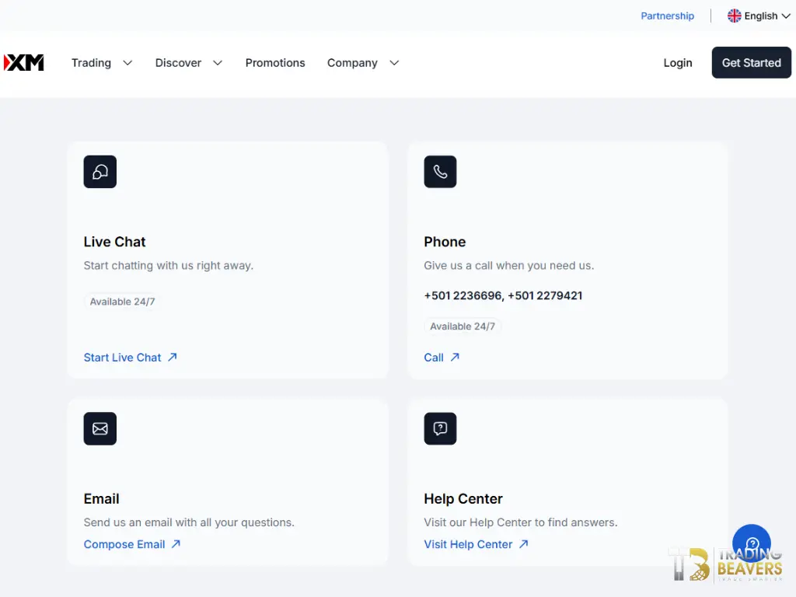Click the UK flag language icon
Viewport: 796px width, 597px height.
coord(734,16)
